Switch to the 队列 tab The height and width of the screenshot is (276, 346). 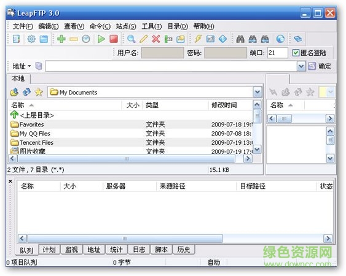[26, 250]
